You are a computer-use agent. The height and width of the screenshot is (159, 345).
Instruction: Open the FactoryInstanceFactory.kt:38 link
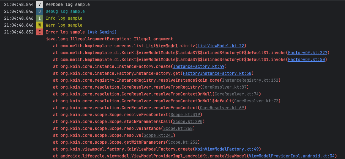coord(217,74)
